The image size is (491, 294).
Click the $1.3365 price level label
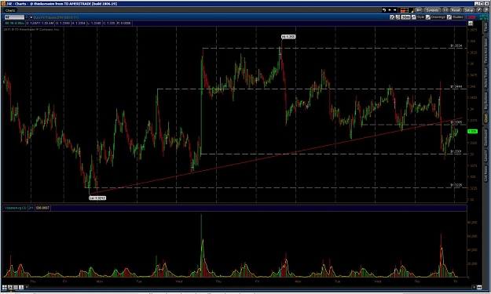point(456,122)
